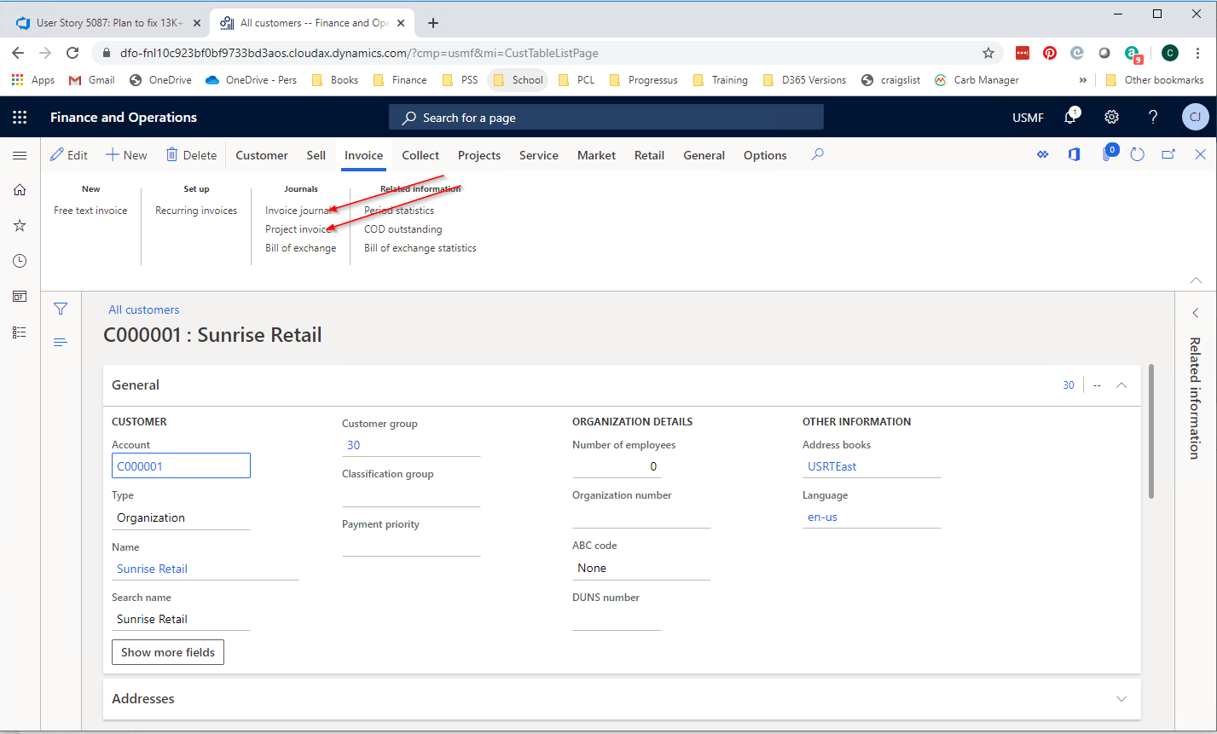Open the record in a new window icon
1217x734 pixels.
tap(1168, 154)
